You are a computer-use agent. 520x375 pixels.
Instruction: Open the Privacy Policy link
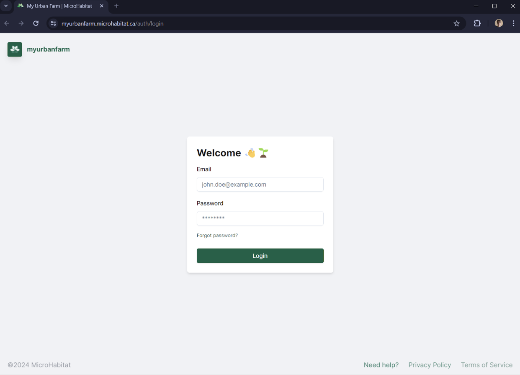[430, 365]
